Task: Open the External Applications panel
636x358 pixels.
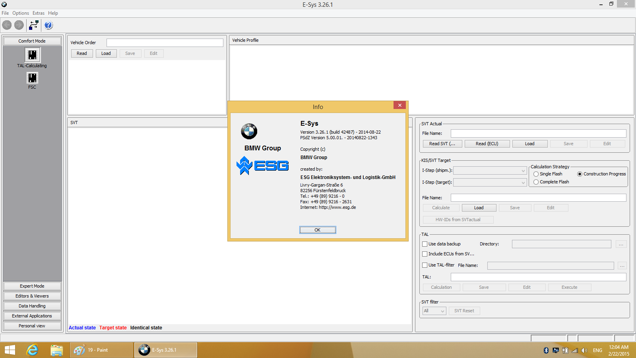Action: point(32,316)
